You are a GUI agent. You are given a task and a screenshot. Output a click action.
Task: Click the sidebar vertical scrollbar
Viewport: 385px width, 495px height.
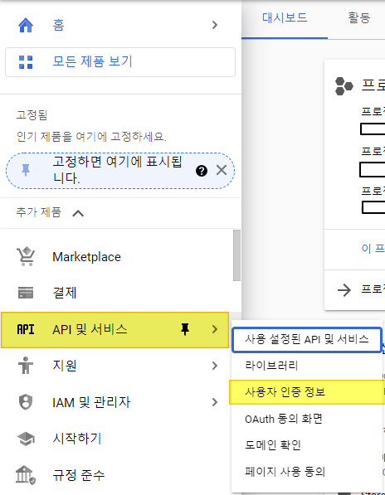(236, 255)
